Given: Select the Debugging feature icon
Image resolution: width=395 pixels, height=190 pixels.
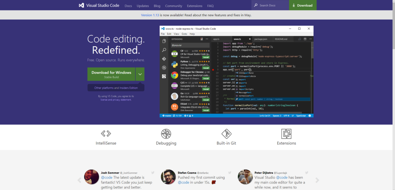Looking at the screenshot, I should [166, 134].
